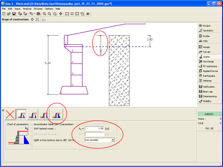
Task: Open Earthquake input mode
Action: click(x=209, y=76)
